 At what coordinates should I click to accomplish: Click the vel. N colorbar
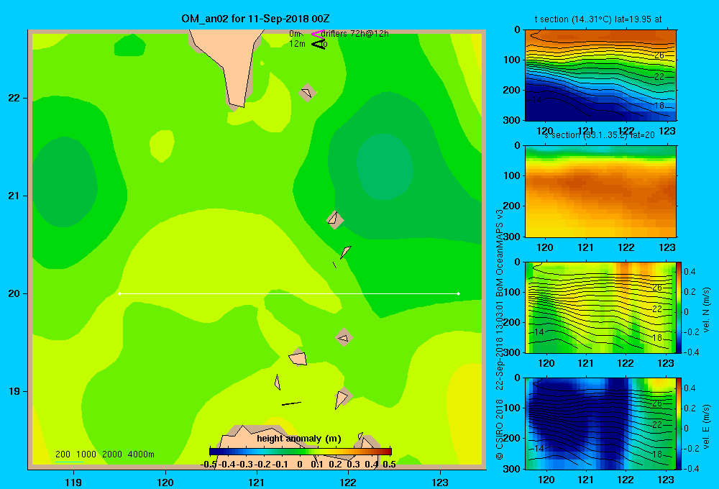click(679, 307)
